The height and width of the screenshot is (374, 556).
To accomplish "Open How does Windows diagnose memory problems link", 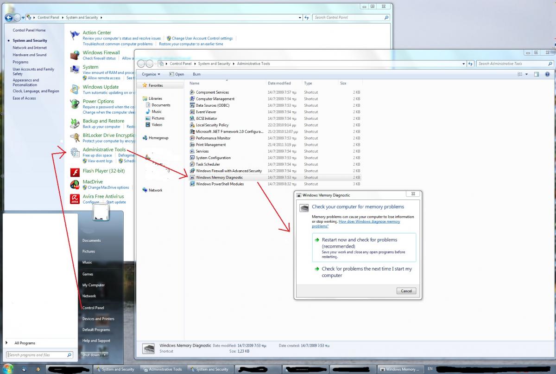I will click(356, 224).
